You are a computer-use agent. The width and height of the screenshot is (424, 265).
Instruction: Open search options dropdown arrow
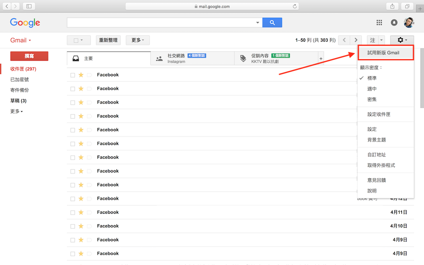point(258,23)
